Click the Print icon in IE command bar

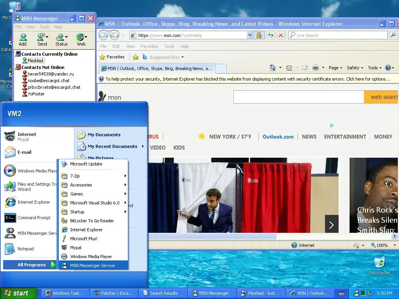coord(316,68)
